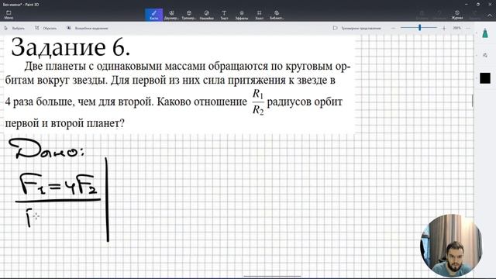Screen dimensions: 496x279
Task: Click the zoom out minus button
Action: [393, 28]
